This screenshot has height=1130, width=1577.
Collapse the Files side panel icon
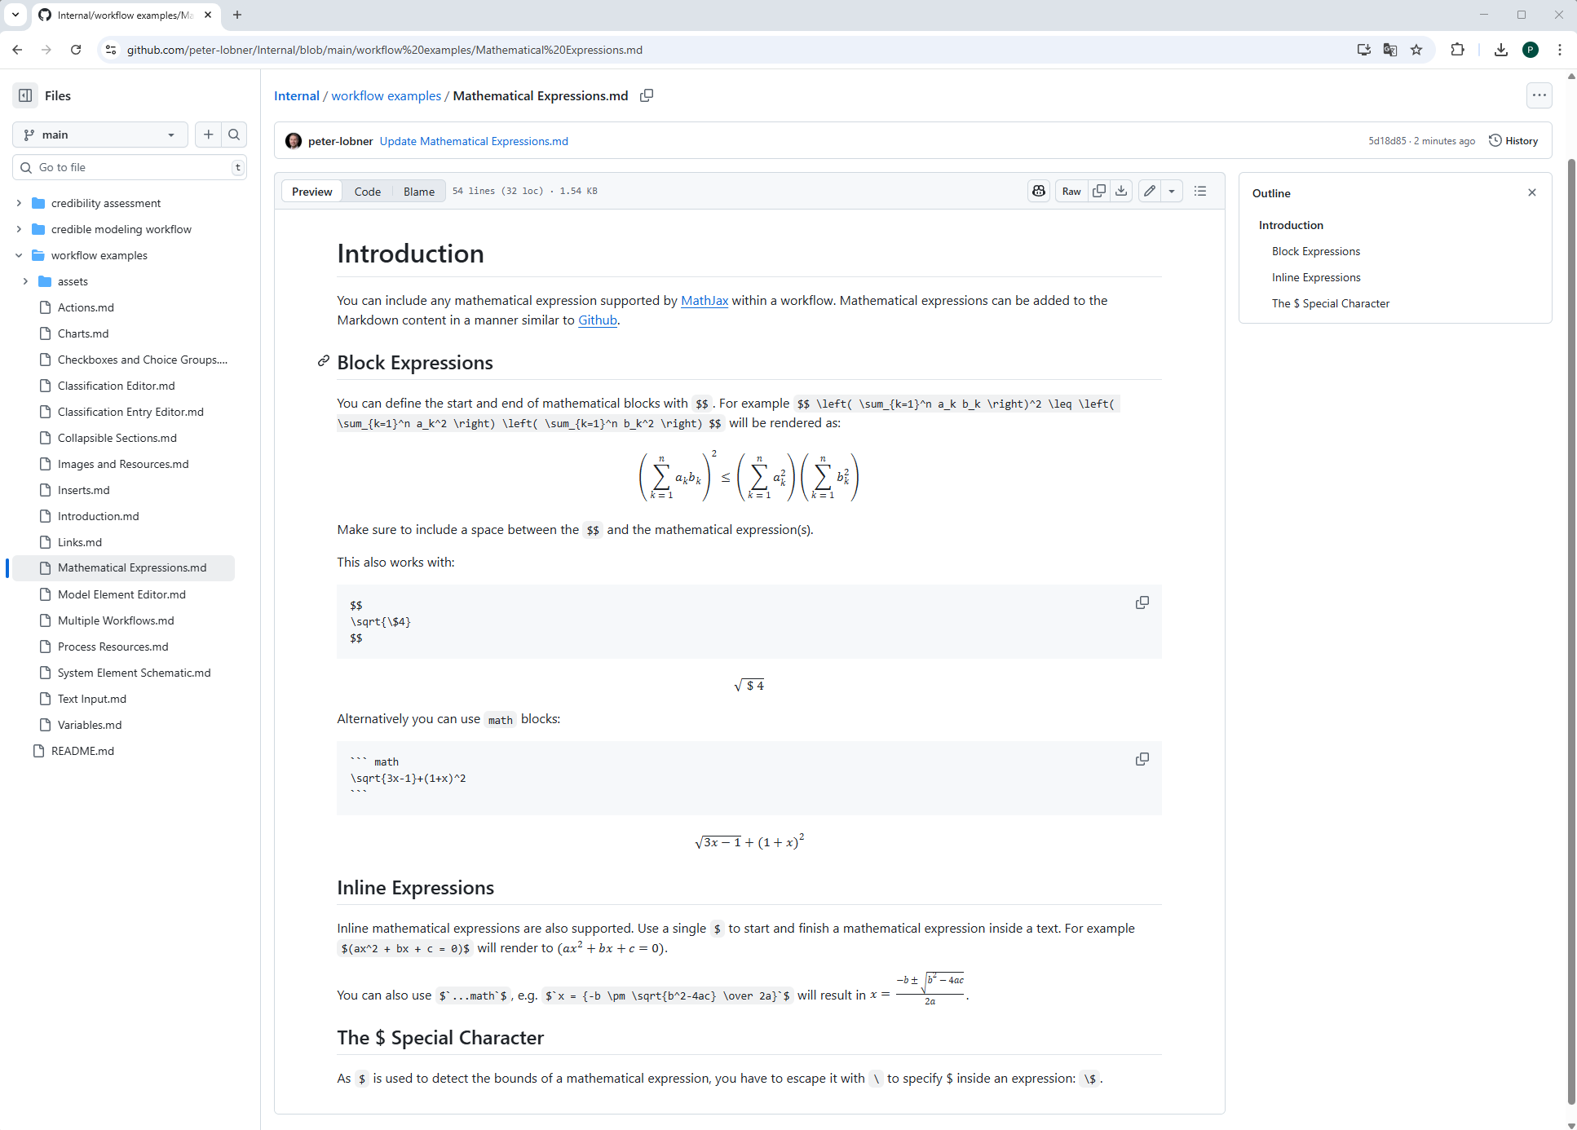click(25, 95)
